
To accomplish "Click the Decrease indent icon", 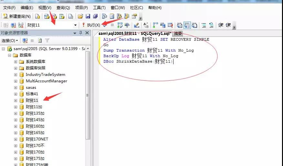I will pyautogui.click(x=221, y=25).
